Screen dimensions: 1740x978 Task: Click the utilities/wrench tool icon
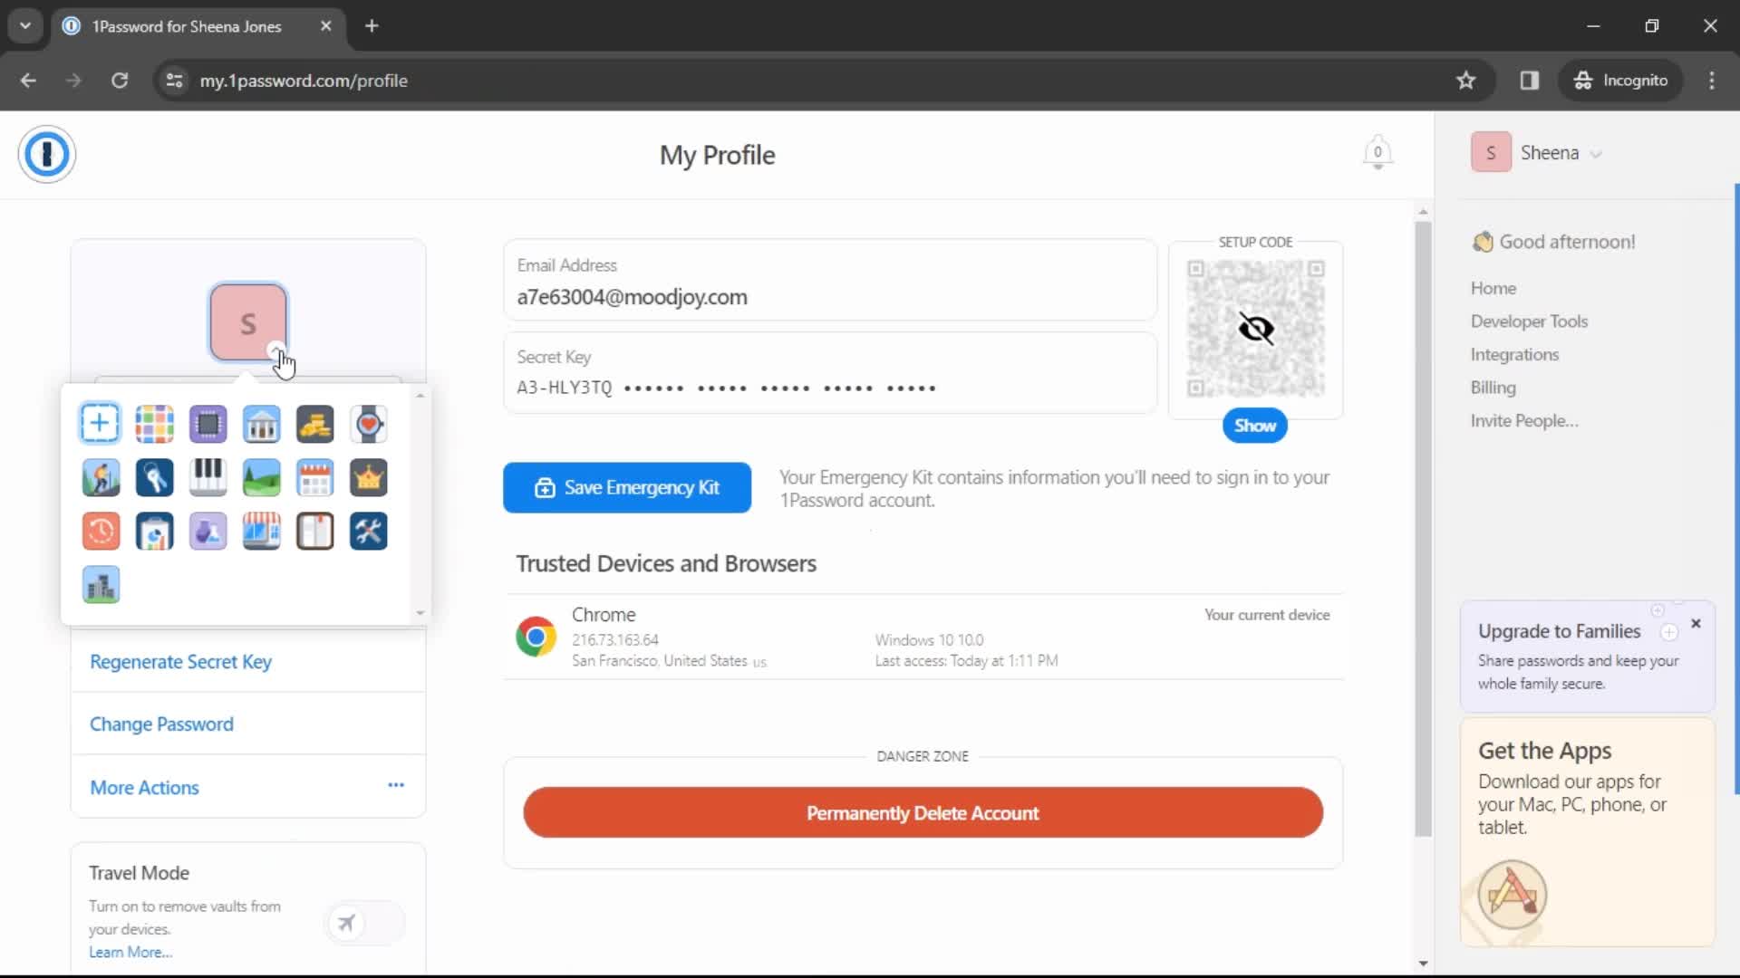pos(368,530)
